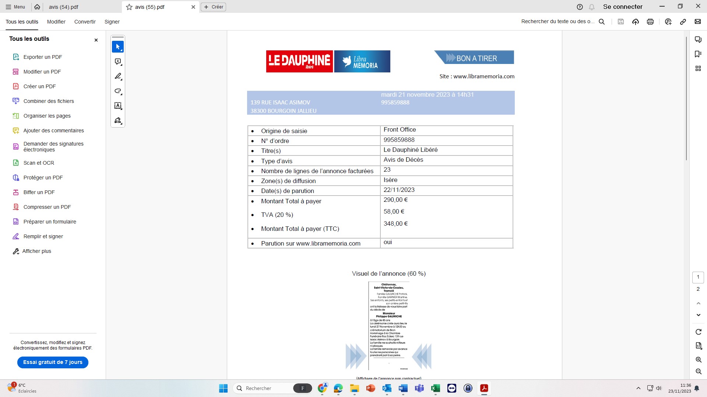Select the freehand draw lasso tool
The width and height of the screenshot is (707, 397).
click(118, 91)
